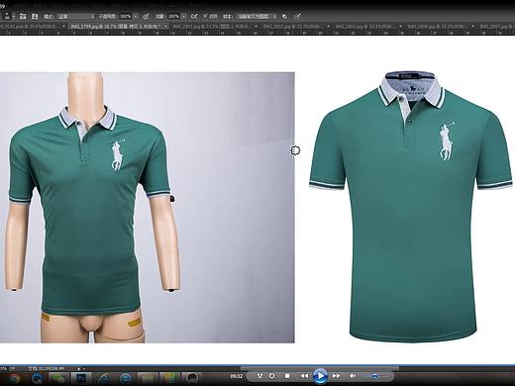Viewport: 515px width, 386px height.
Task: Switch to the IMG_2807.jpg document tab
Action: point(495,26)
